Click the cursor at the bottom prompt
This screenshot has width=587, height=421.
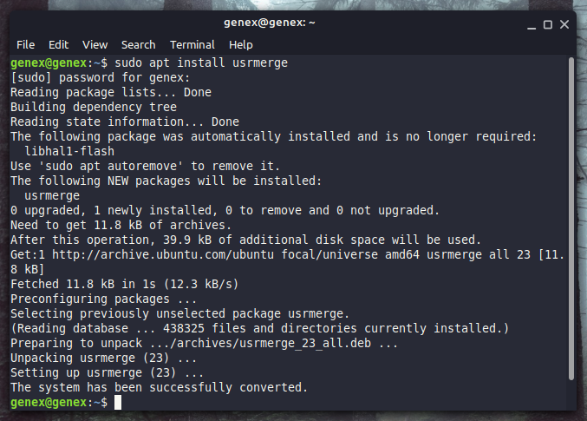pos(118,402)
